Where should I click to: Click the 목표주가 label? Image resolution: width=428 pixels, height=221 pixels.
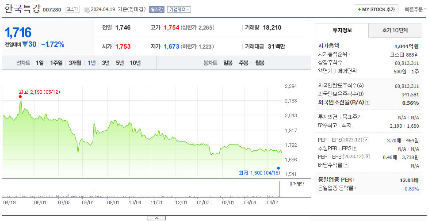coord(352,117)
